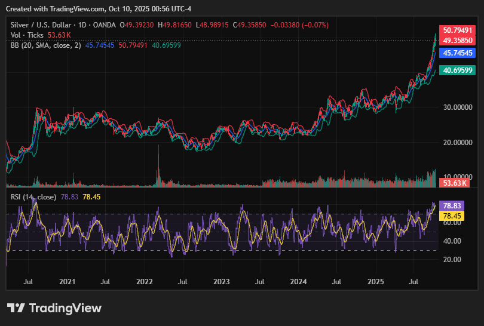Click the 49.35850 last price axis tag
This screenshot has width=484, height=326.
coord(457,40)
